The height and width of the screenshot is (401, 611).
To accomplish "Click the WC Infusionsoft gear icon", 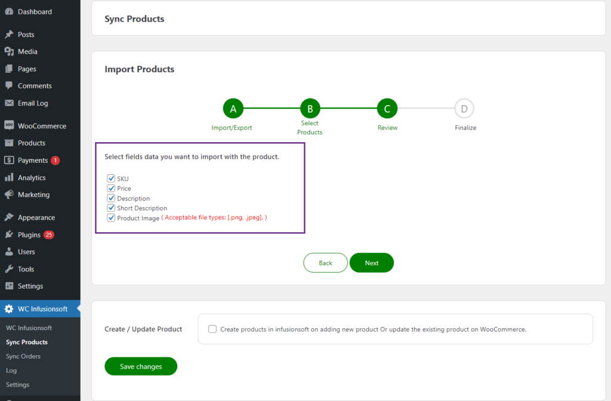I will click(x=9, y=309).
